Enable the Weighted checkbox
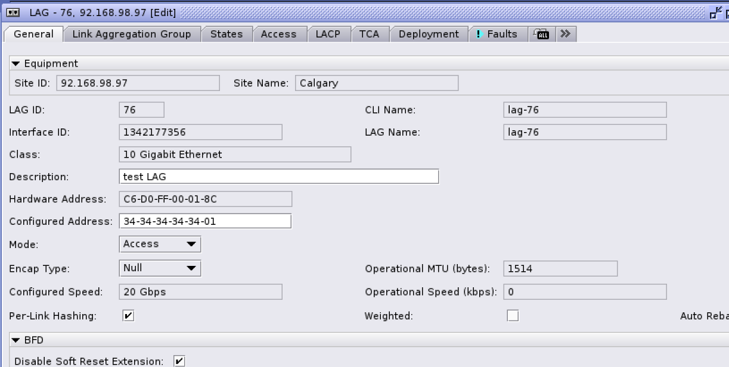Viewport: 729px width, 367px height. tap(513, 316)
